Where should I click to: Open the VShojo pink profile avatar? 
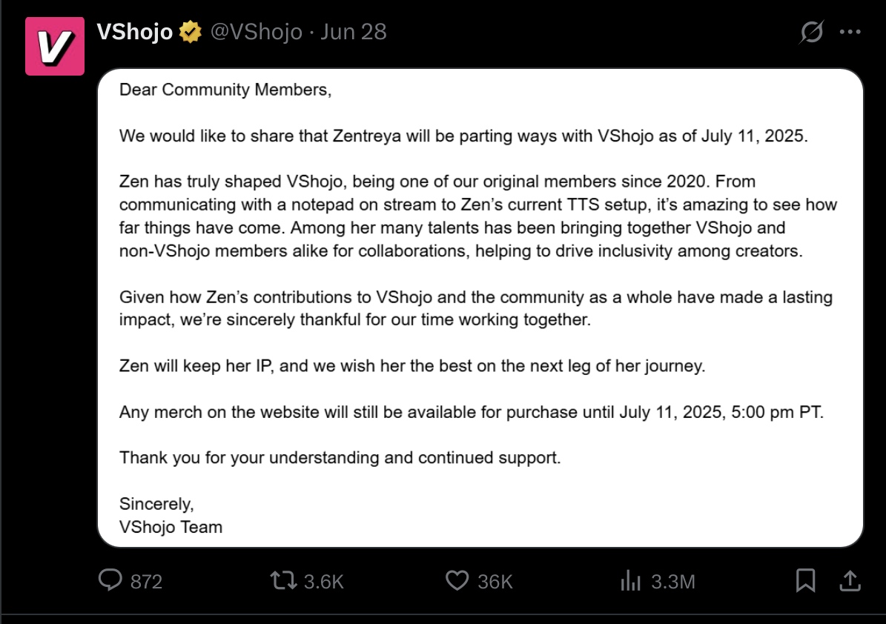coord(55,46)
